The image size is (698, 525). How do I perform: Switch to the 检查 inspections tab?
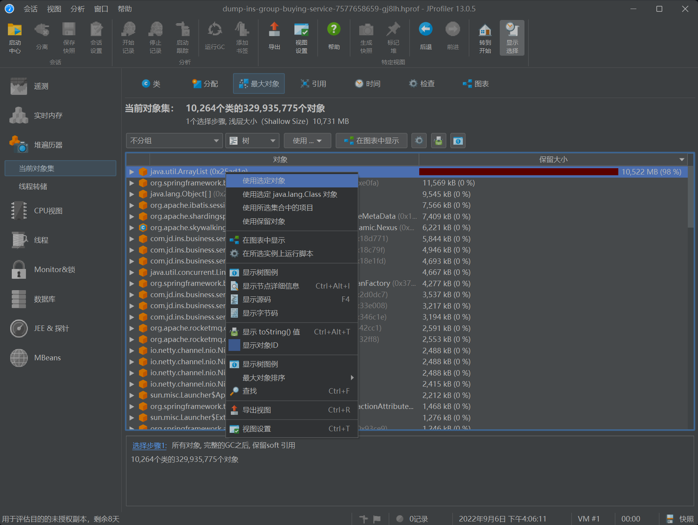pyautogui.click(x=422, y=84)
